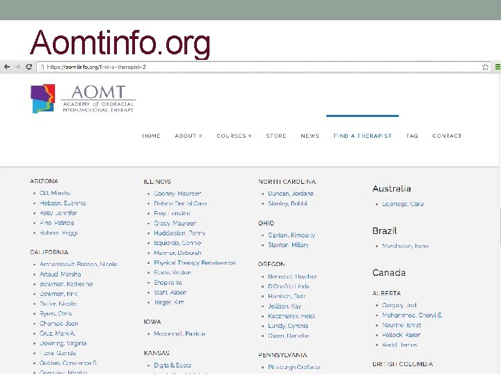This screenshot has height=376, width=501.
Task: Open Pine, Patricia therapist link
Action: tap(56, 223)
